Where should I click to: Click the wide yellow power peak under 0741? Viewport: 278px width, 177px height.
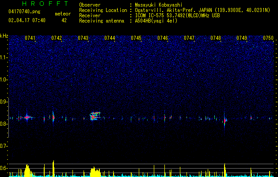(28, 171)
